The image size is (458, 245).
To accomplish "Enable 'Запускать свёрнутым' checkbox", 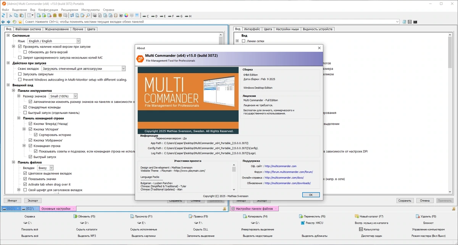I will (20, 74).
